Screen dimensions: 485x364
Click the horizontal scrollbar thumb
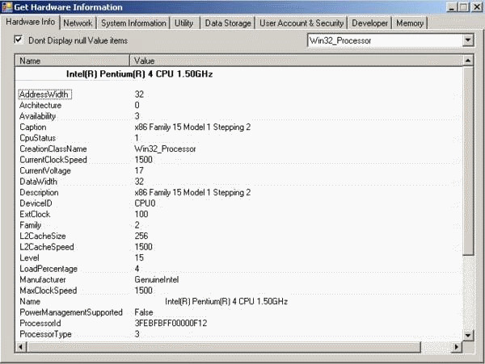223,347
